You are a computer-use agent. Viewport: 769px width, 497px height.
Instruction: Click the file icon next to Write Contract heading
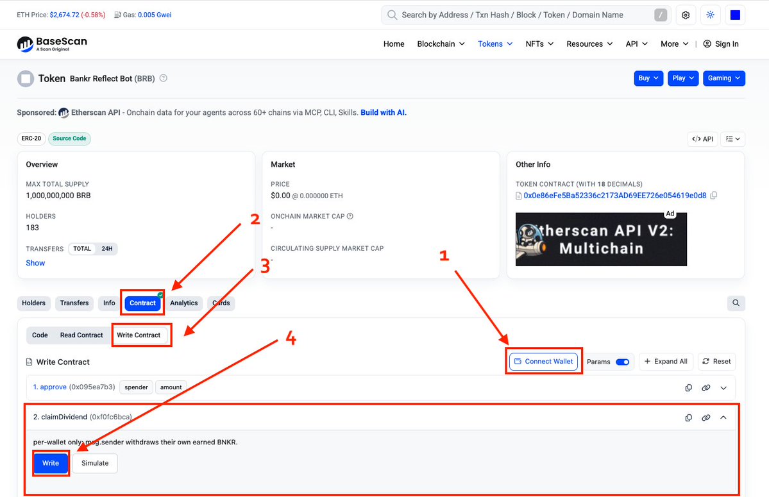coord(29,362)
